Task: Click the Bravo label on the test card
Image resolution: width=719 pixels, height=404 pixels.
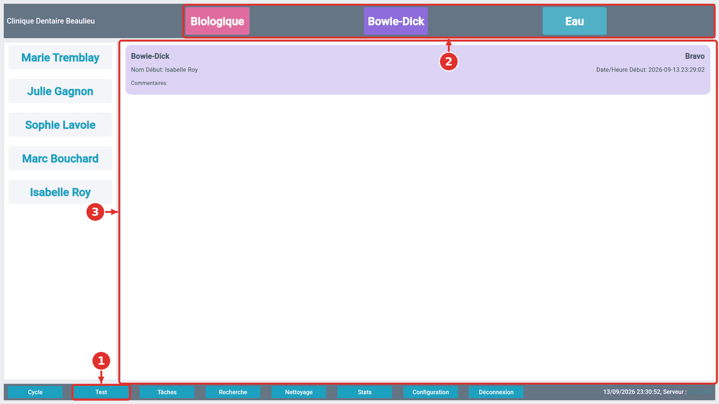Action: tap(695, 56)
